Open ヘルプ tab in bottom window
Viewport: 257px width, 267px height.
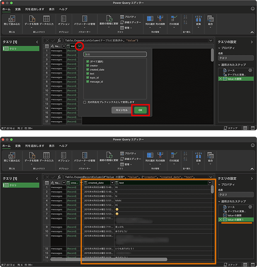[x=63, y=146]
